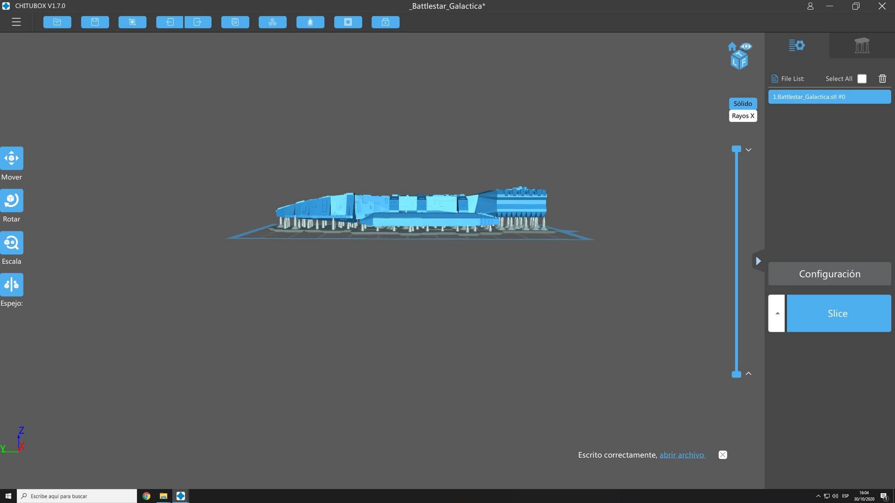Click the save project floppy icon
Viewport: 895px width, 503px height.
click(95, 22)
